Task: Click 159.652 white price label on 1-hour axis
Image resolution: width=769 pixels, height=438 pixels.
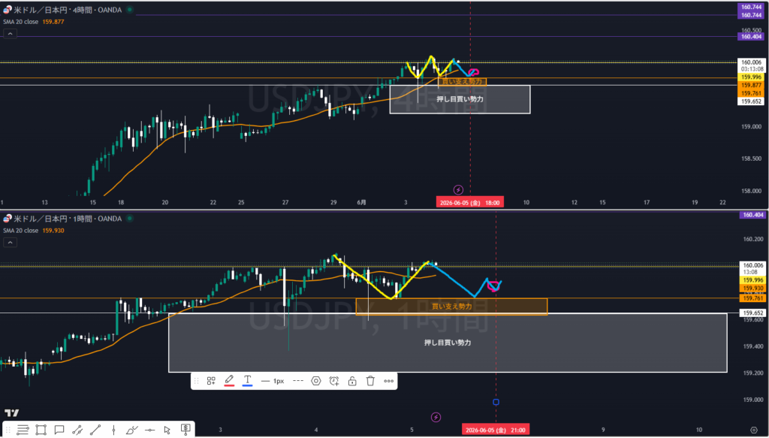Action: coord(751,313)
